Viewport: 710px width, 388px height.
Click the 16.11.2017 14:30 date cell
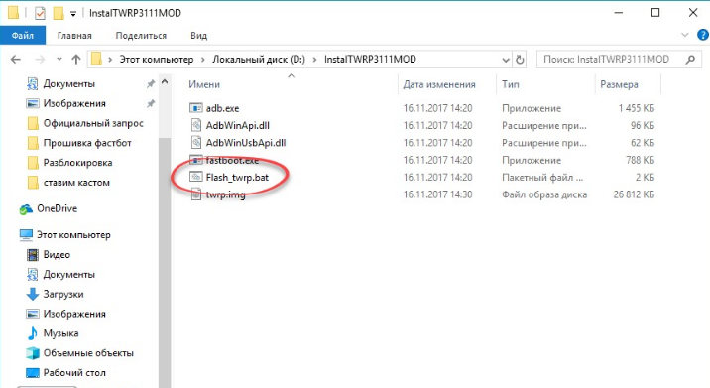point(437,194)
